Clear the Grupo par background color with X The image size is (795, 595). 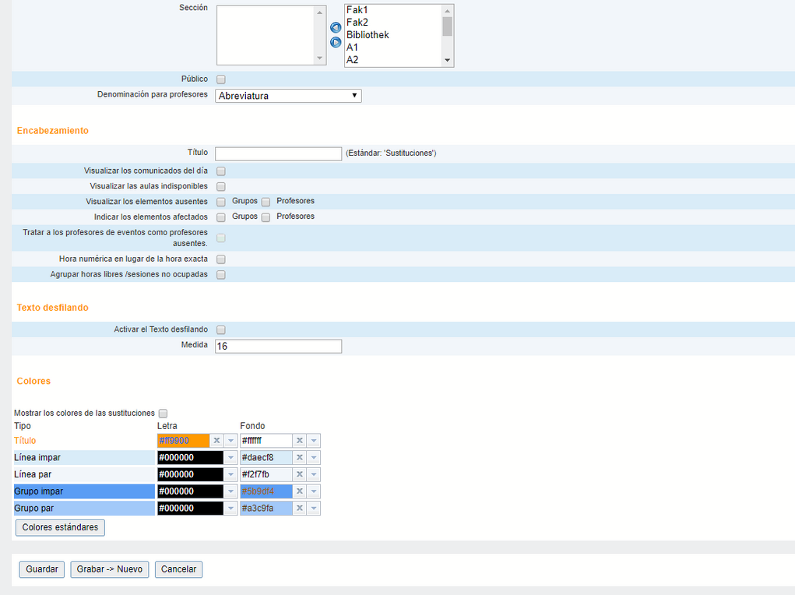coord(300,508)
